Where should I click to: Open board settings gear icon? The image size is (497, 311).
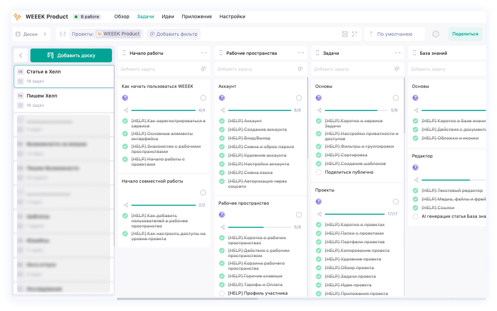tap(436, 34)
